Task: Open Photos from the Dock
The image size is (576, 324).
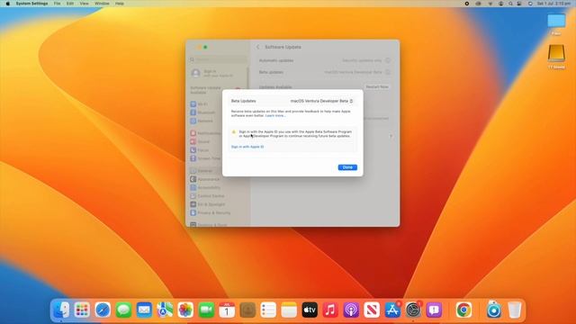Action: point(185,310)
